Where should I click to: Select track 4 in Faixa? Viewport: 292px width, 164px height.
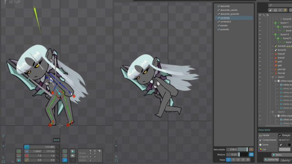click(x=248, y=160)
